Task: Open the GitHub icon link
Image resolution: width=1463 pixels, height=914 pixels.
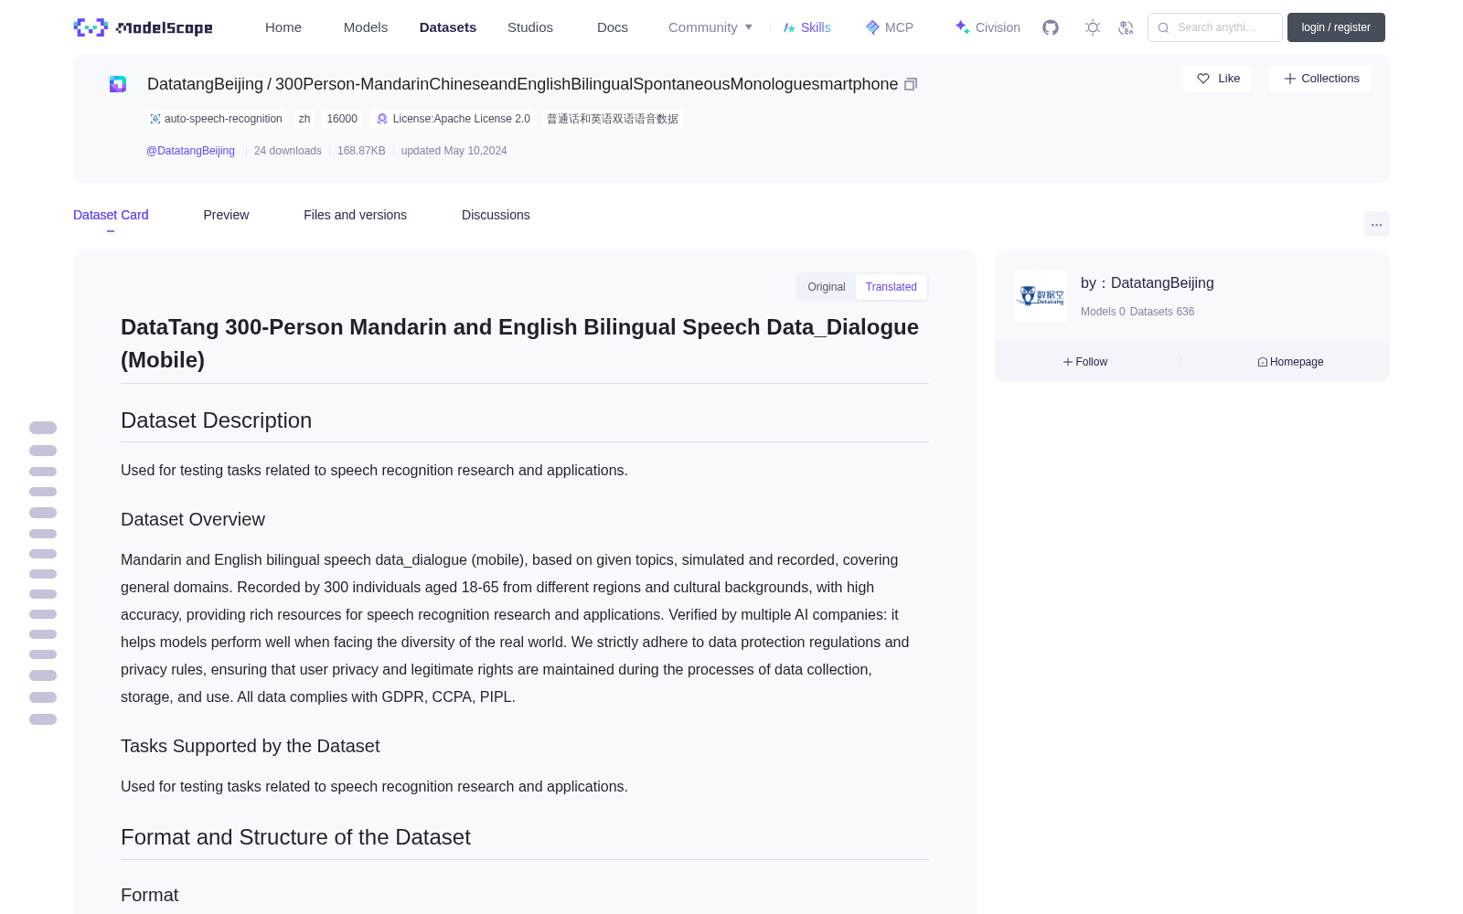Action: tap(1051, 27)
